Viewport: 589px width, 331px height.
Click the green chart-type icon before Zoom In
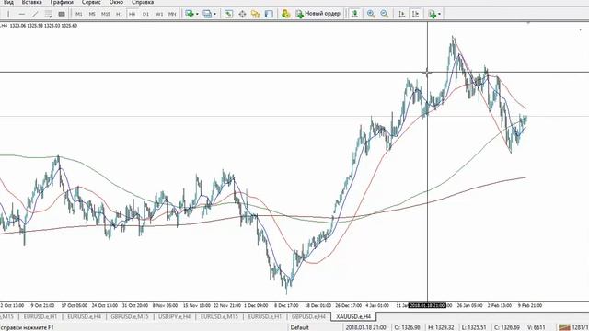pyautogui.click(x=354, y=14)
